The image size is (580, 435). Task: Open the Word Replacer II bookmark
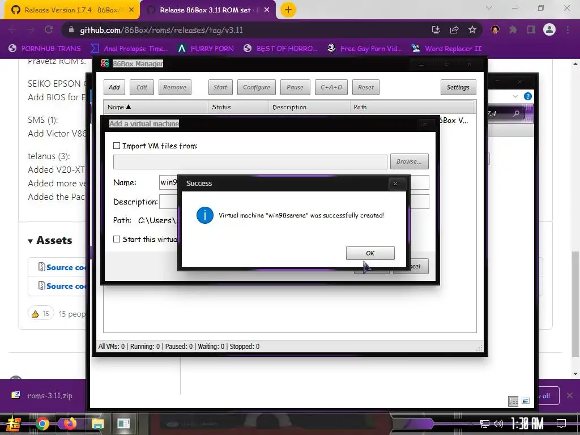click(x=446, y=49)
